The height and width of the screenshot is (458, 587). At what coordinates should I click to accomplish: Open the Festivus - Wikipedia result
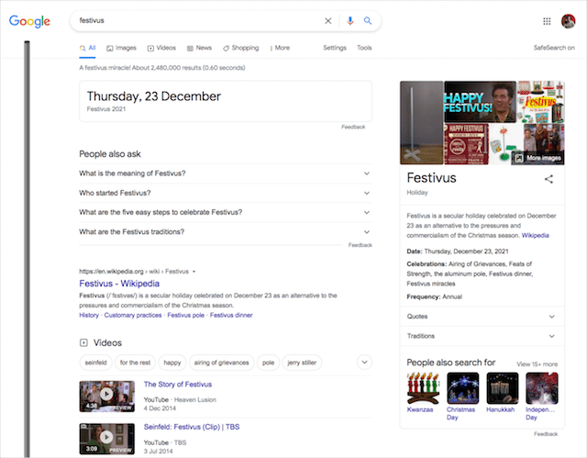pos(119,284)
